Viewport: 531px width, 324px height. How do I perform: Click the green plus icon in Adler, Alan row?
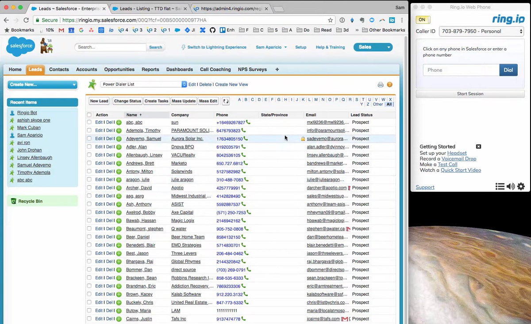(x=119, y=147)
